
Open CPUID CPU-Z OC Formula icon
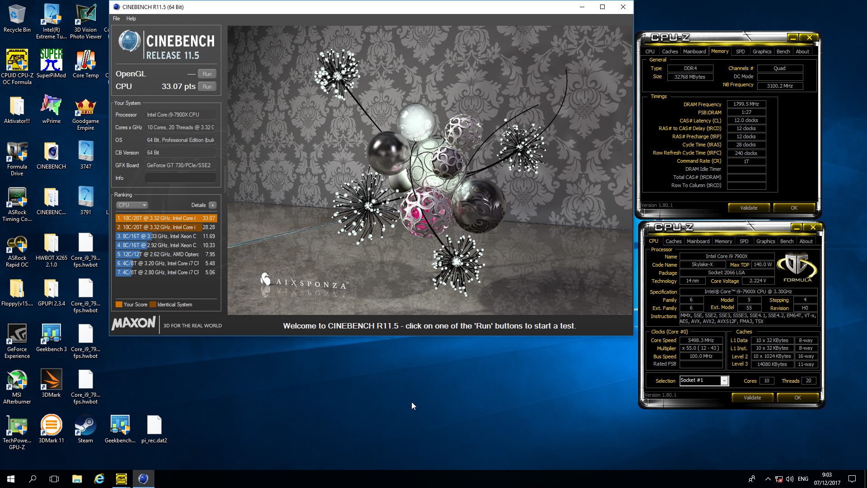click(x=17, y=67)
